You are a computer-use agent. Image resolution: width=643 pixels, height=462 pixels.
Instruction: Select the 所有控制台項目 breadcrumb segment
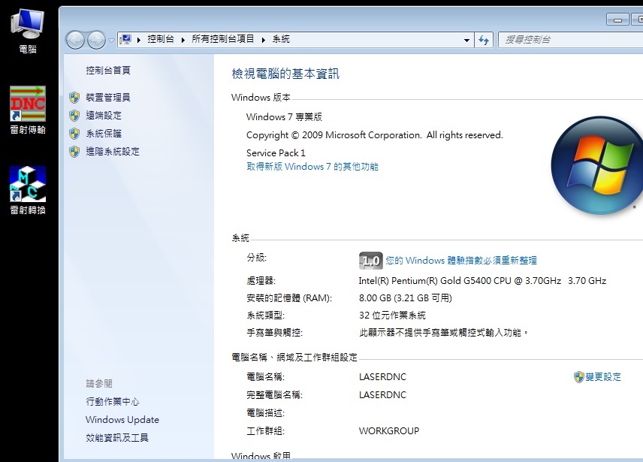(x=223, y=39)
